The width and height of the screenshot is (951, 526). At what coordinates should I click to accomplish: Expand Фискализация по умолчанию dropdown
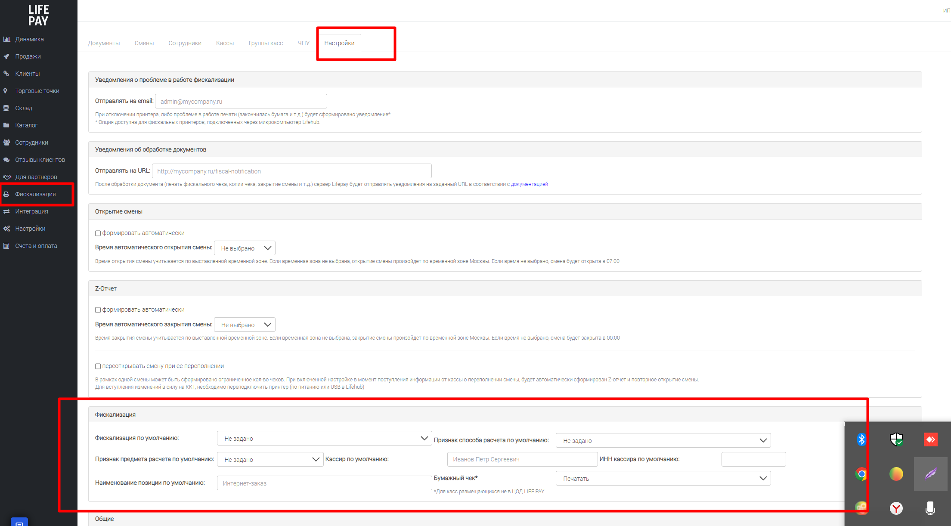point(324,438)
